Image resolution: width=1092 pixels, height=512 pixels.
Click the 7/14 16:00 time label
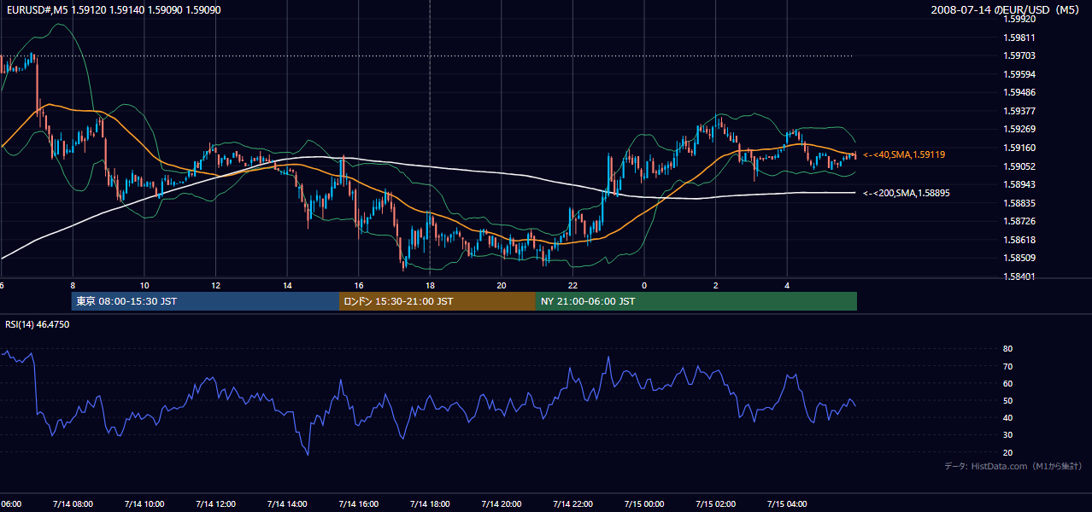pyautogui.click(x=358, y=503)
